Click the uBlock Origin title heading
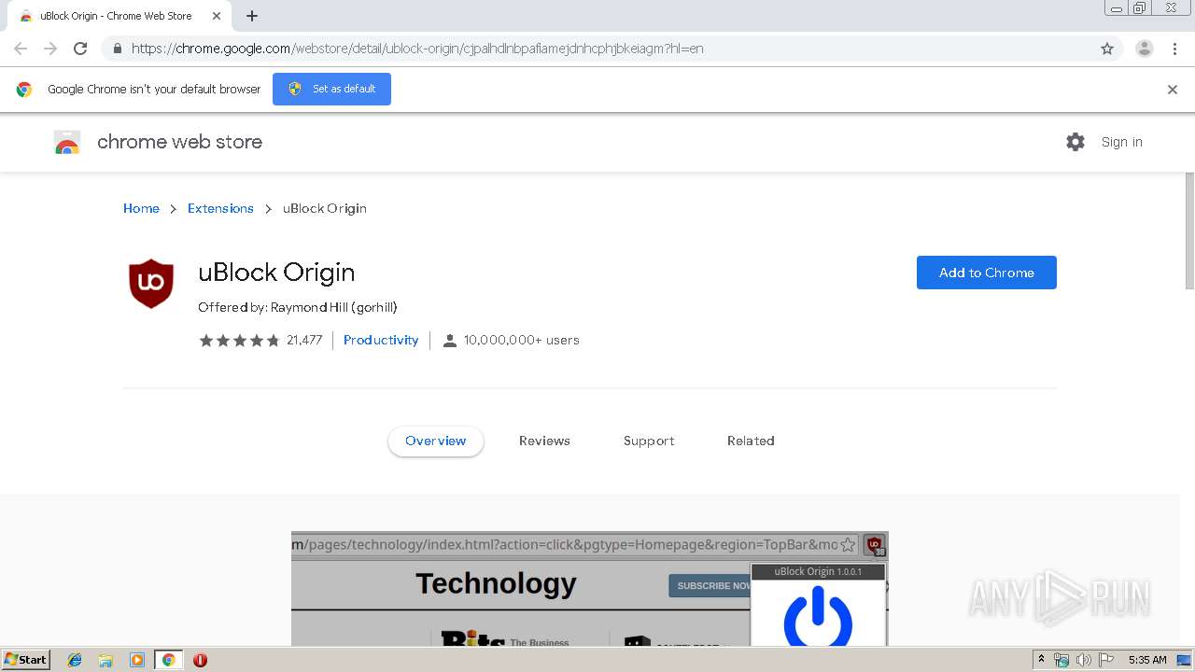The height and width of the screenshot is (672, 1195). click(276, 273)
